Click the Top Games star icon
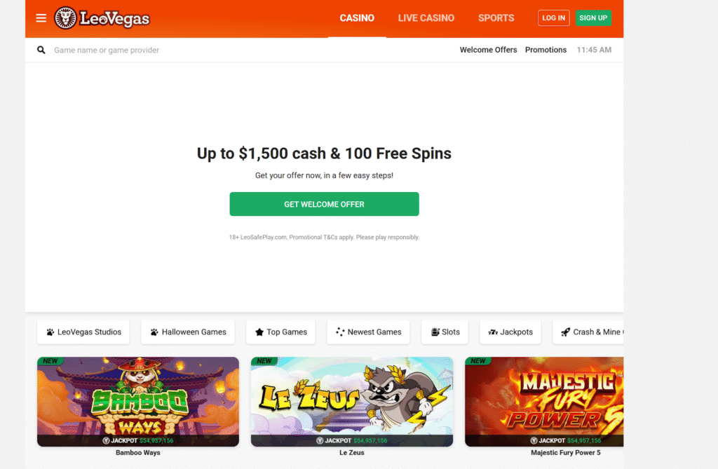The width and height of the screenshot is (718, 469). [259, 332]
